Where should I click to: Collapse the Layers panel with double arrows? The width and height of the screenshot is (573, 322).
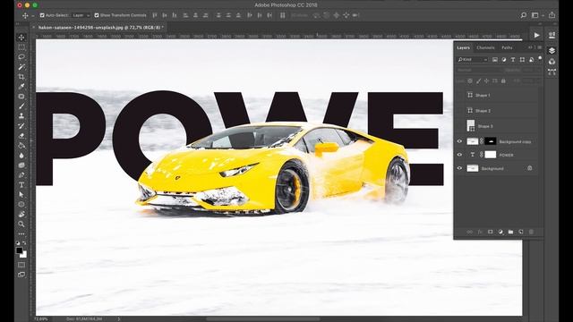coord(530,47)
